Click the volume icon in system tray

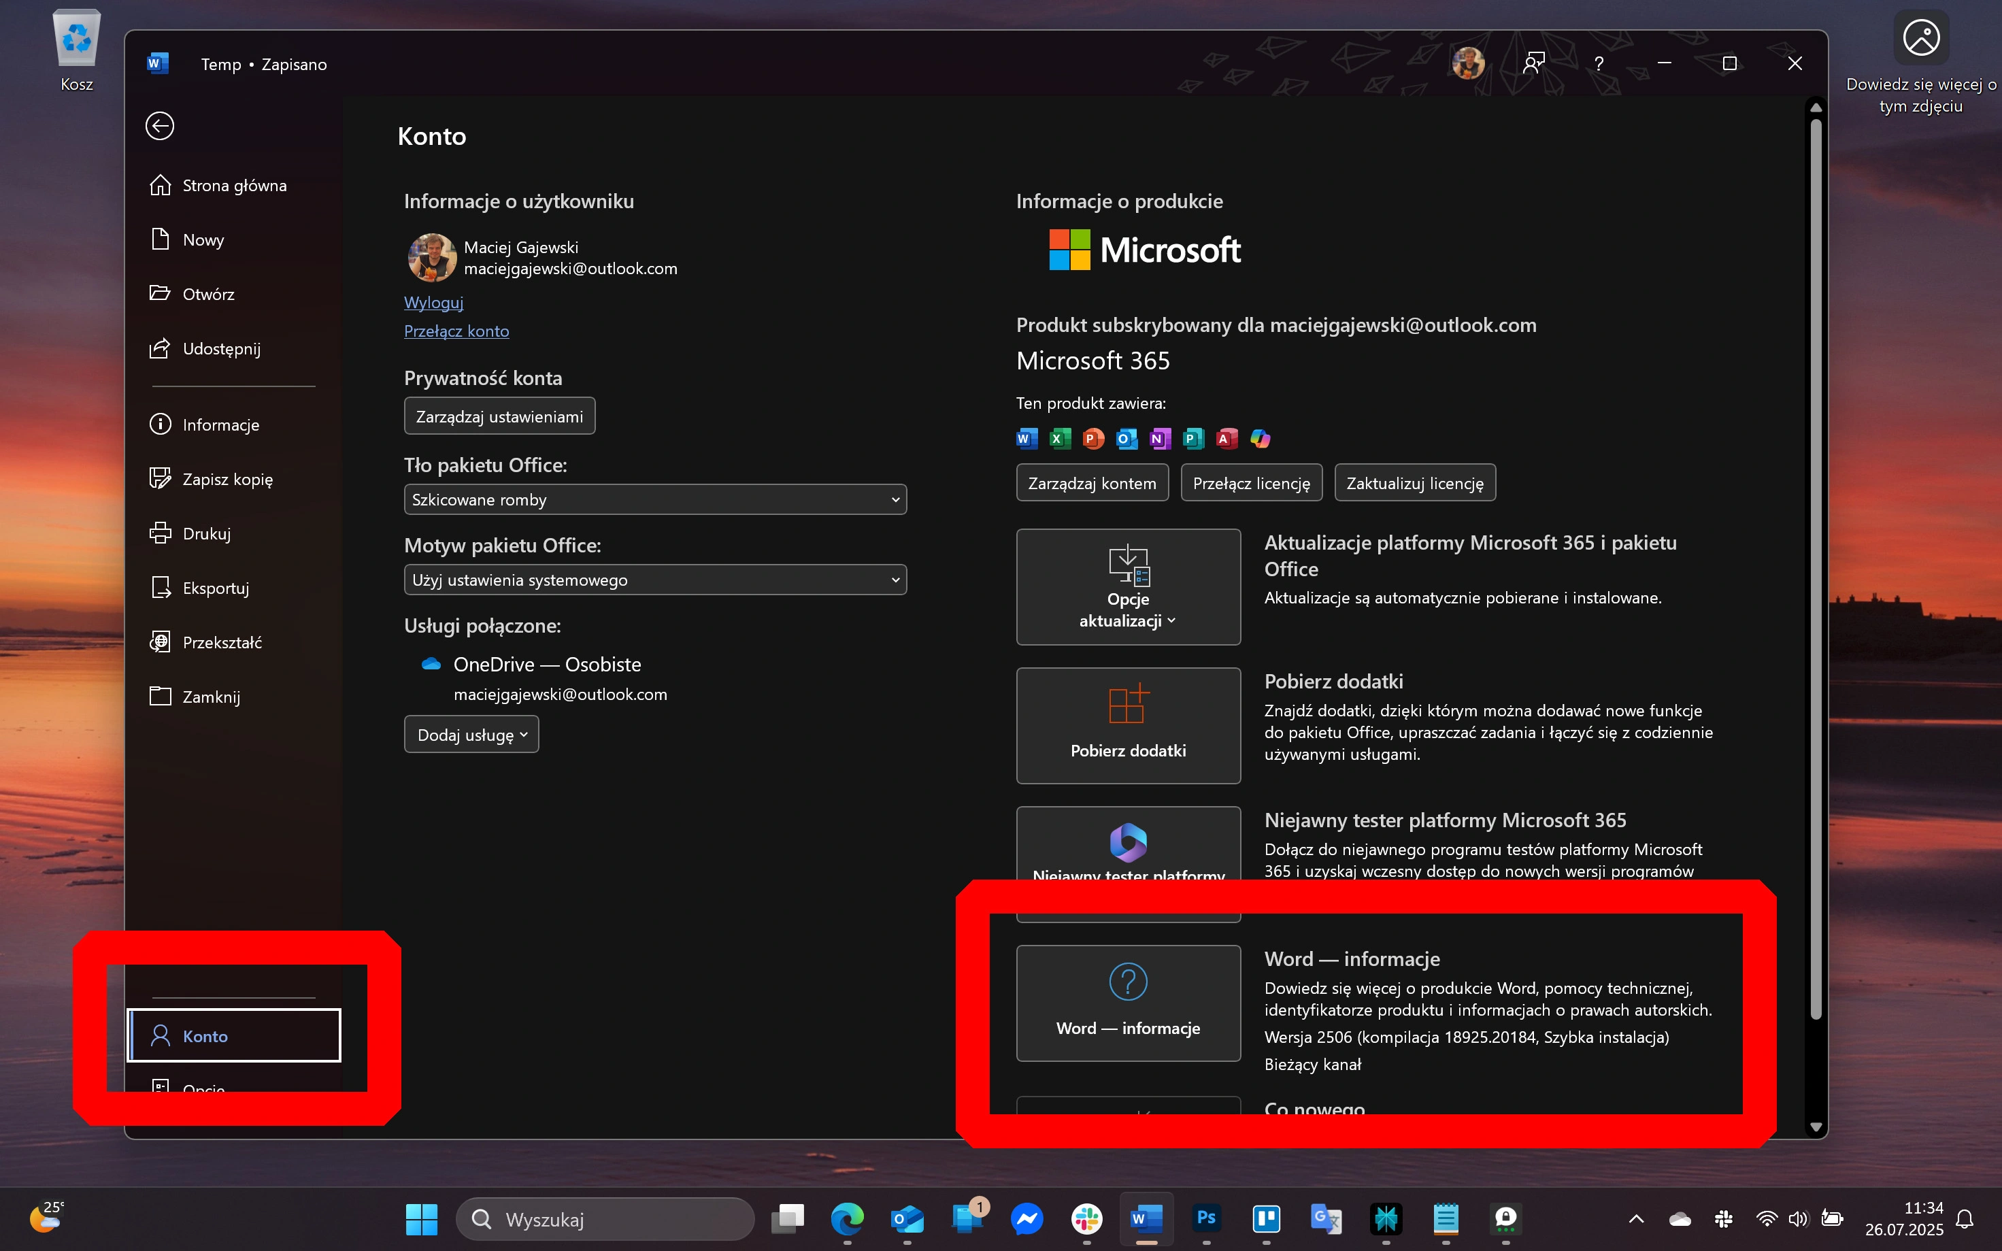click(x=1798, y=1219)
